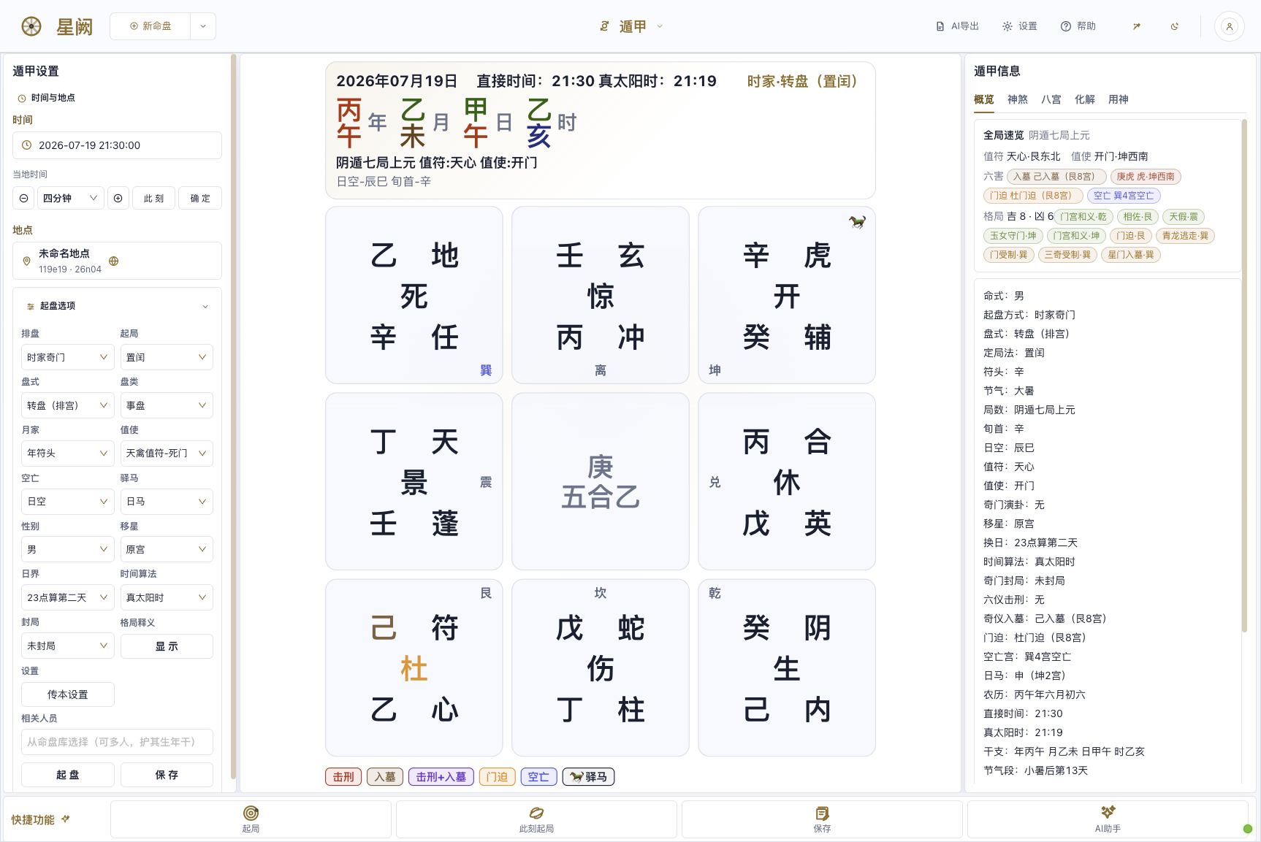Screen dimensions: 1261x842
Task: Click the 传本设置 button
Action: [x=67, y=694]
